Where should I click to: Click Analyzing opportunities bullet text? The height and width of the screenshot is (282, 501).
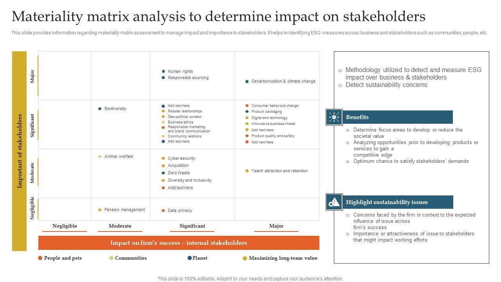pos(416,149)
